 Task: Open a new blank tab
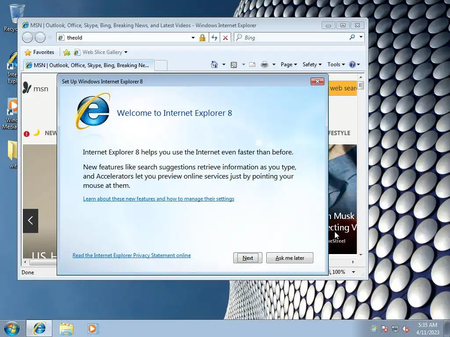click(161, 66)
